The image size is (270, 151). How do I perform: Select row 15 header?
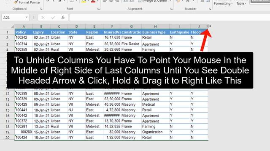(x=8, y=110)
